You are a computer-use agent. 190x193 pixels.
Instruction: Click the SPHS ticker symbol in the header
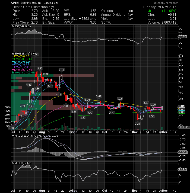tap(15, 3)
